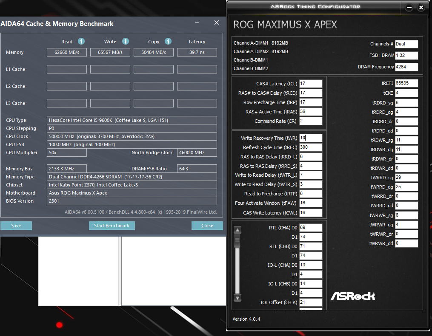Close the ASRock Timing Configurator window
Viewport: 432px width, 336px height.
point(421,7)
